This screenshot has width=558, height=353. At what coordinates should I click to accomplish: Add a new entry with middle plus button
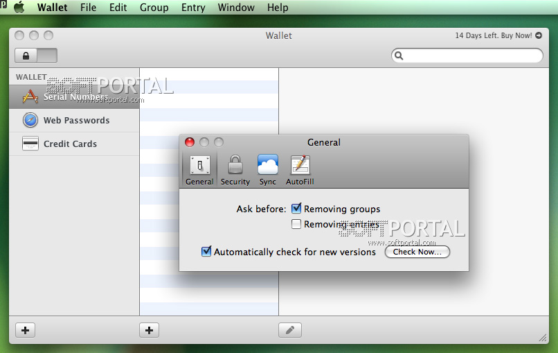click(149, 330)
